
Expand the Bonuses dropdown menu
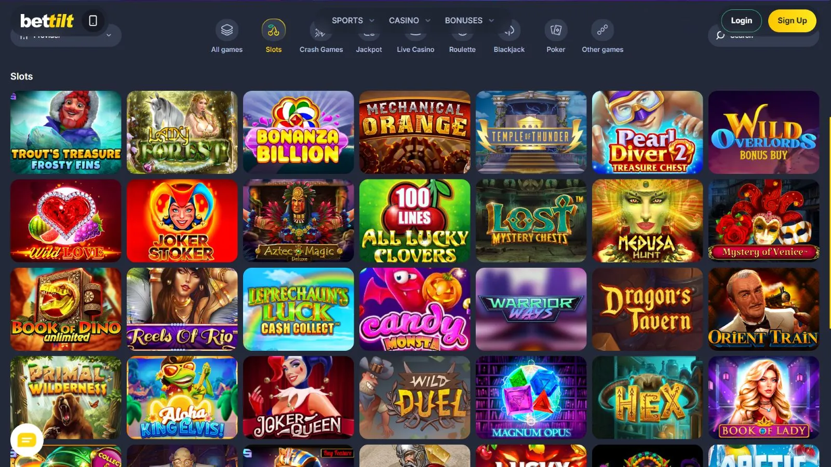pyautogui.click(x=470, y=20)
